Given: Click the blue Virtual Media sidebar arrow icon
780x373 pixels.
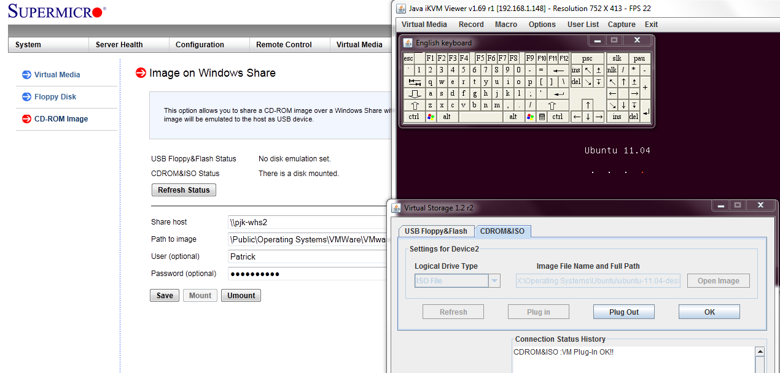Looking at the screenshot, I should tap(26, 75).
